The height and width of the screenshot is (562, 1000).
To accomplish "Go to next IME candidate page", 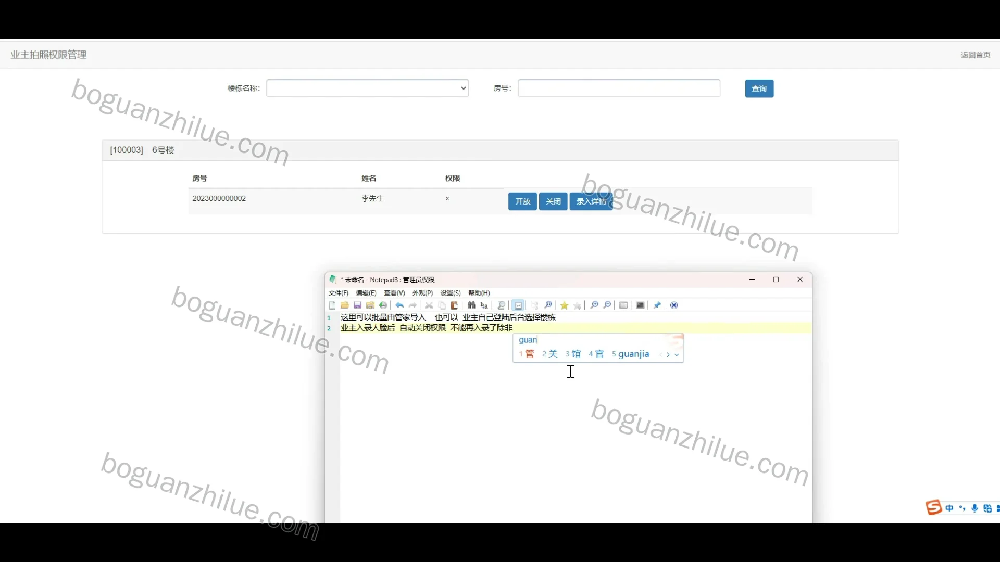I will click(x=668, y=355).
